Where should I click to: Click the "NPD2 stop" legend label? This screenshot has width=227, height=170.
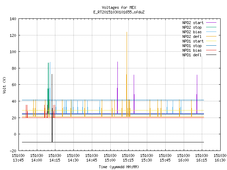[192, 27]
